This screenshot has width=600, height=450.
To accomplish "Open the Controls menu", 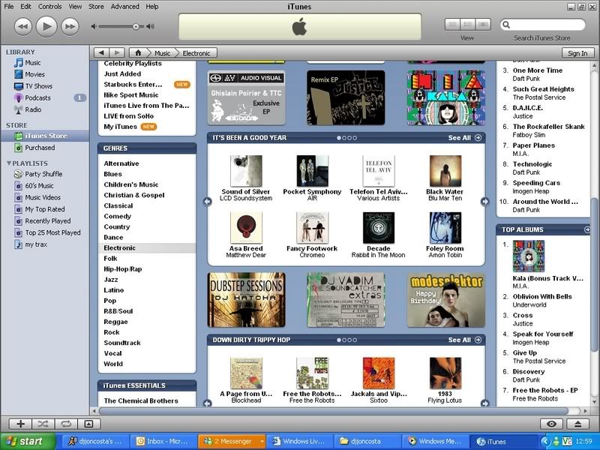I will 49,7.
